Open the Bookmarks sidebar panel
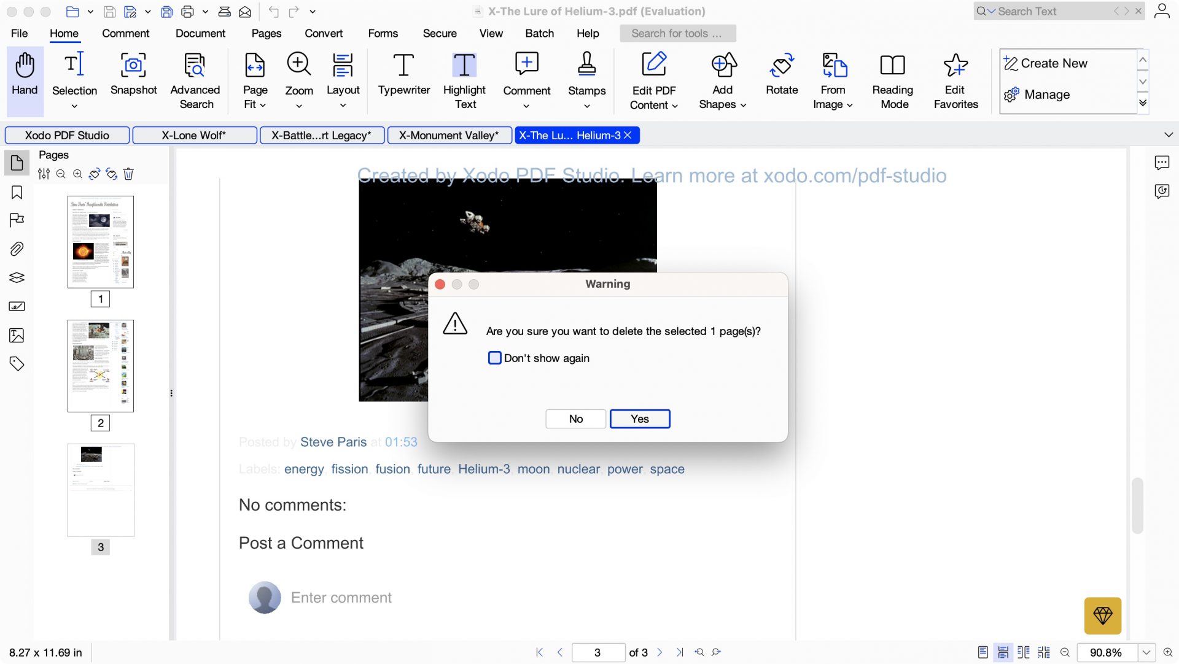Screen dimensions: 1179x664 coord(17,192)
